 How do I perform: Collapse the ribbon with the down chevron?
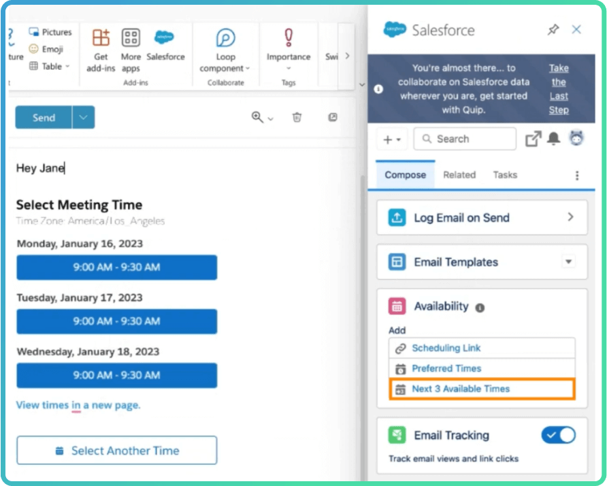(x=362, y=84)
